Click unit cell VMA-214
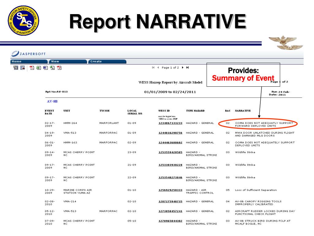Screen dimensions: 314x236 click(x=70, y=202)
